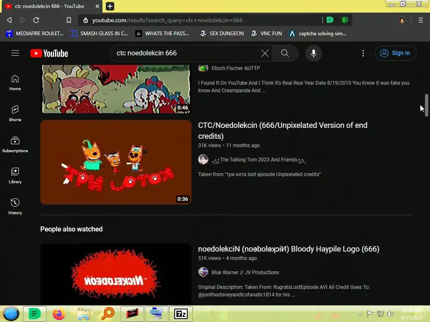Toggle YouTube guide hamburger menu
Image resolution: width=430 pixels, height=322 pixels.
pyautogui.click(x=15, y=53)
